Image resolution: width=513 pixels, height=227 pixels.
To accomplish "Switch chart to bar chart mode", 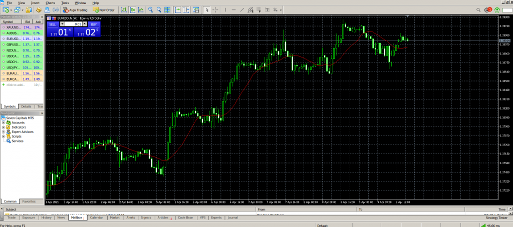I will (124, 10).
